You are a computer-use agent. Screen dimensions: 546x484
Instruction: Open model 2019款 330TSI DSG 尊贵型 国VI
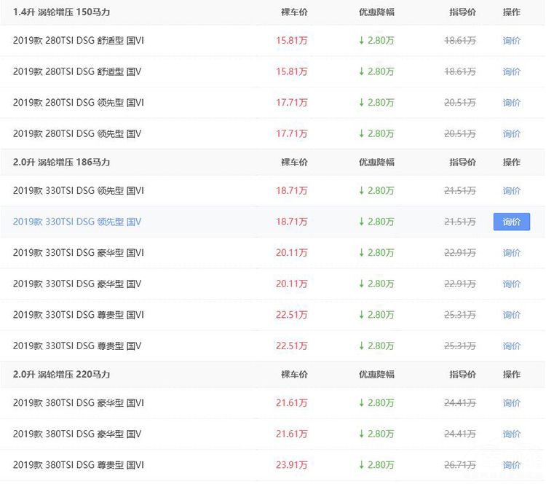coord(79,315)
